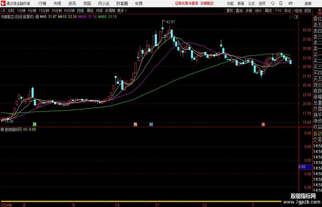Click the 复权 button
The height and width of the screenshot is (207, 322).
tap(230, 11)
